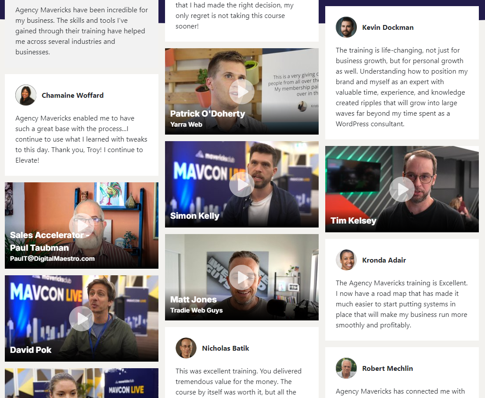Click Kronda Adair's profile photo

point(346,260)
